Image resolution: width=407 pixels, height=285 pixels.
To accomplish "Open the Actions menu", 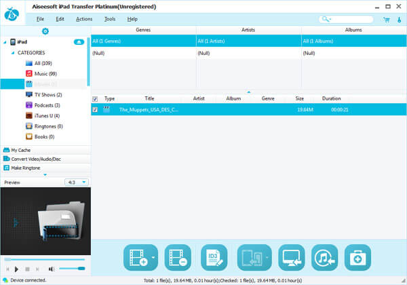I will point(84,19).
